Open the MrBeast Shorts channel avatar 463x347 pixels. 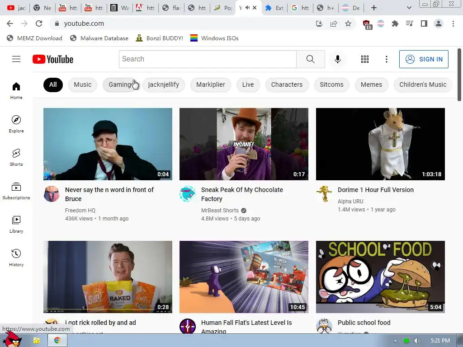tap(188, 194)
